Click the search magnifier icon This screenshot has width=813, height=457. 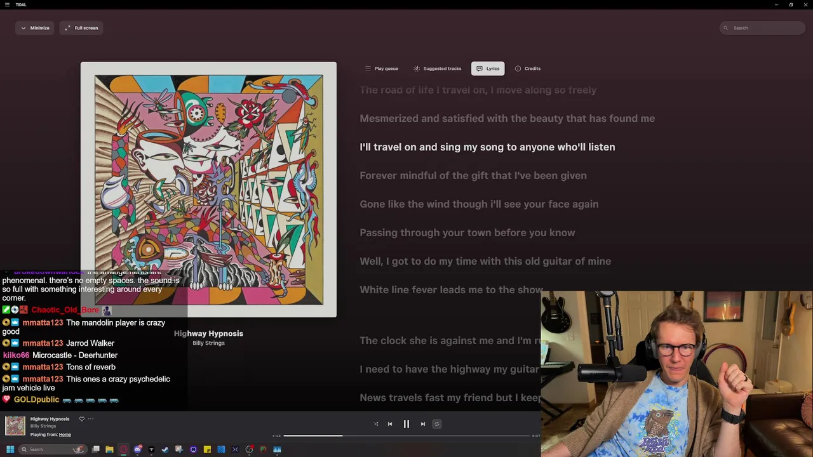click(726, 28)
